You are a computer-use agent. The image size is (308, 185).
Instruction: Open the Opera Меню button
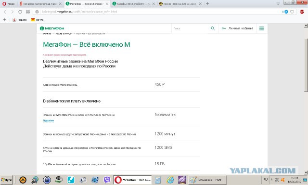[9, 4]
